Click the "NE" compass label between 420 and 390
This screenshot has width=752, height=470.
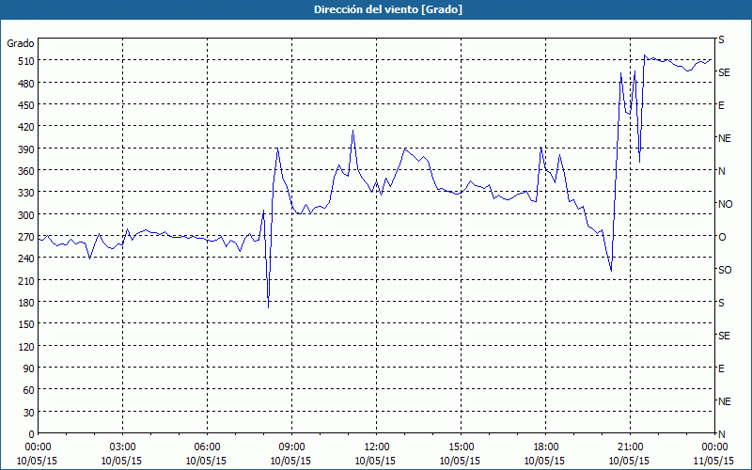pos(725,138)
